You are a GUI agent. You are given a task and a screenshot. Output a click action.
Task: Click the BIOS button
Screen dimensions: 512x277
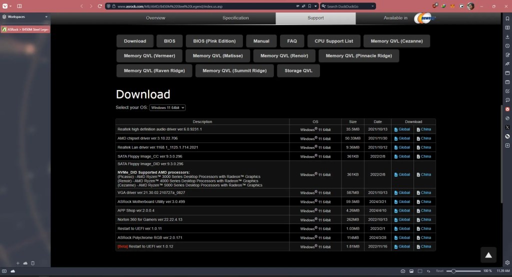point(169,41)
